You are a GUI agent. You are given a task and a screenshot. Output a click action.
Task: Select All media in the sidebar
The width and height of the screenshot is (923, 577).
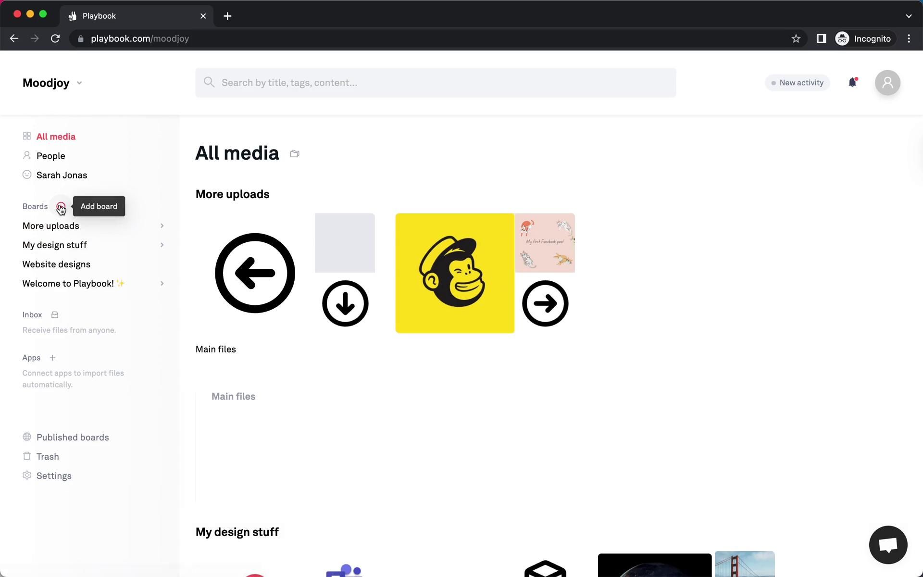click(x=56, y=137)
